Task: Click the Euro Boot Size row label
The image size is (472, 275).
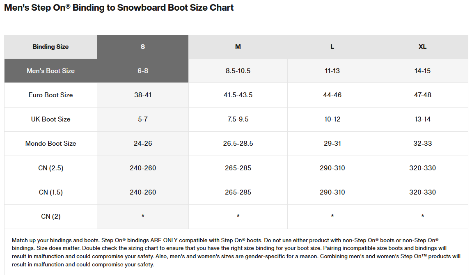Action: 50,95
